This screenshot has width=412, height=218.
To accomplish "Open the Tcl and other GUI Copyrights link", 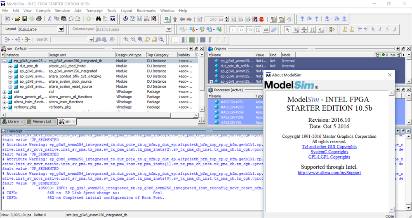I will [329, 146].
